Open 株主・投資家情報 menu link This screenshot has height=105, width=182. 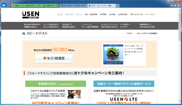pos(91,14)
